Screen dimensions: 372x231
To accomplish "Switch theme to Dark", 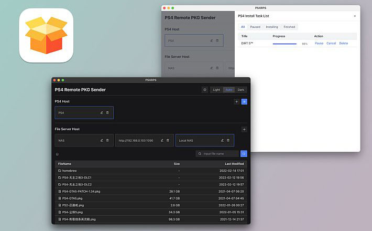I will 241,90.
